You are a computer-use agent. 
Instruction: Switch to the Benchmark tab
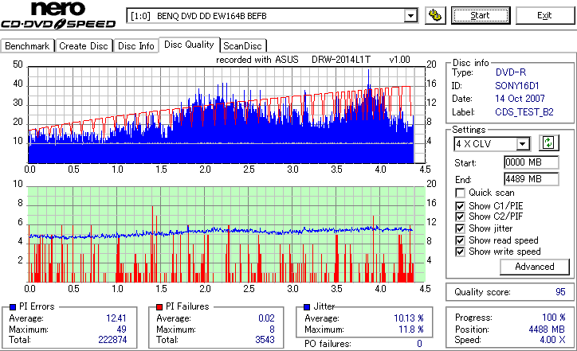point(27,46)
